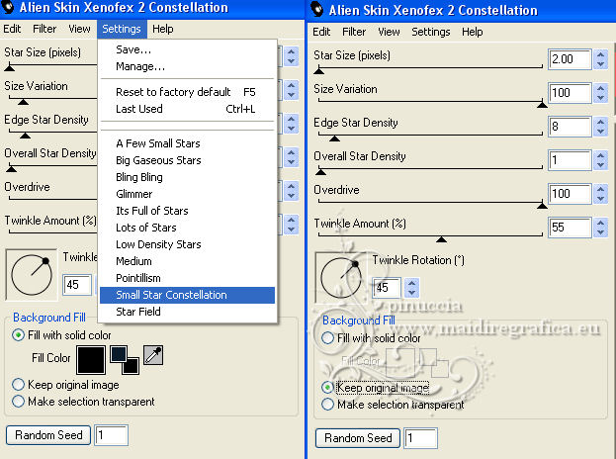Select Big Gaseous Stars preset
616x459 pixels.
point(188,160)
